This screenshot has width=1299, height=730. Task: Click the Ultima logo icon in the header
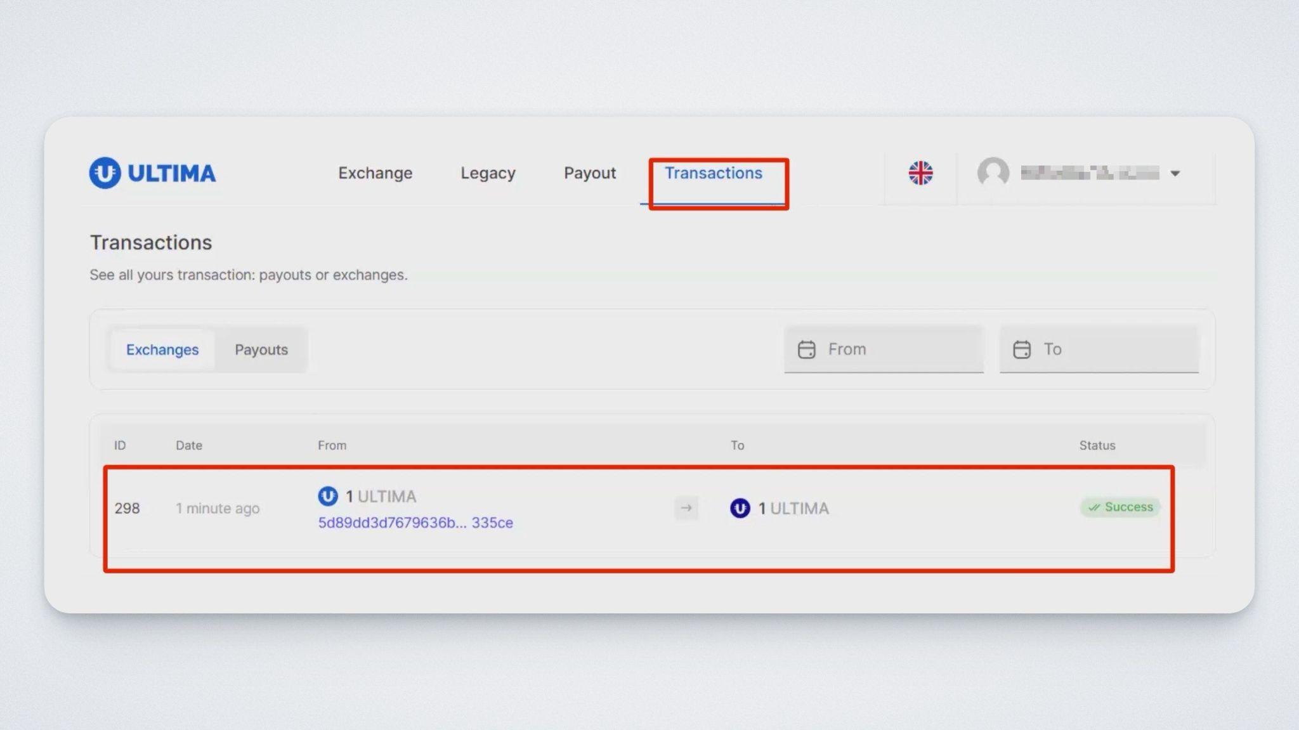pos(105,173)
